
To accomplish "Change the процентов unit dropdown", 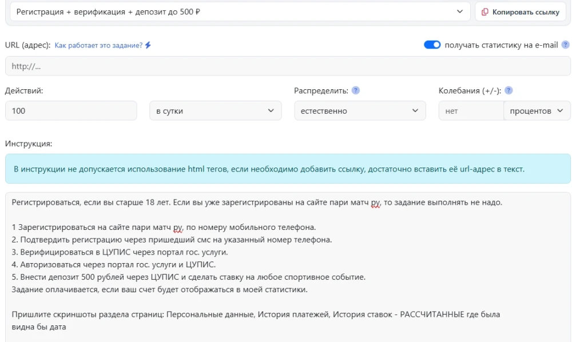I will [x=537, y=110].
